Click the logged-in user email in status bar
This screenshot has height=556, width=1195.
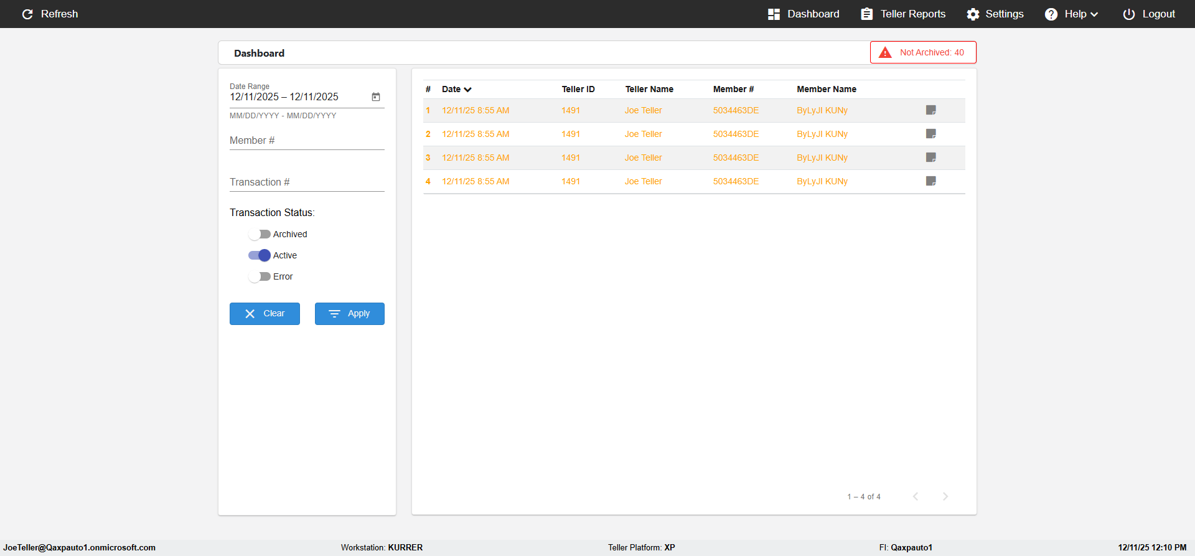(x=80, y=548)
